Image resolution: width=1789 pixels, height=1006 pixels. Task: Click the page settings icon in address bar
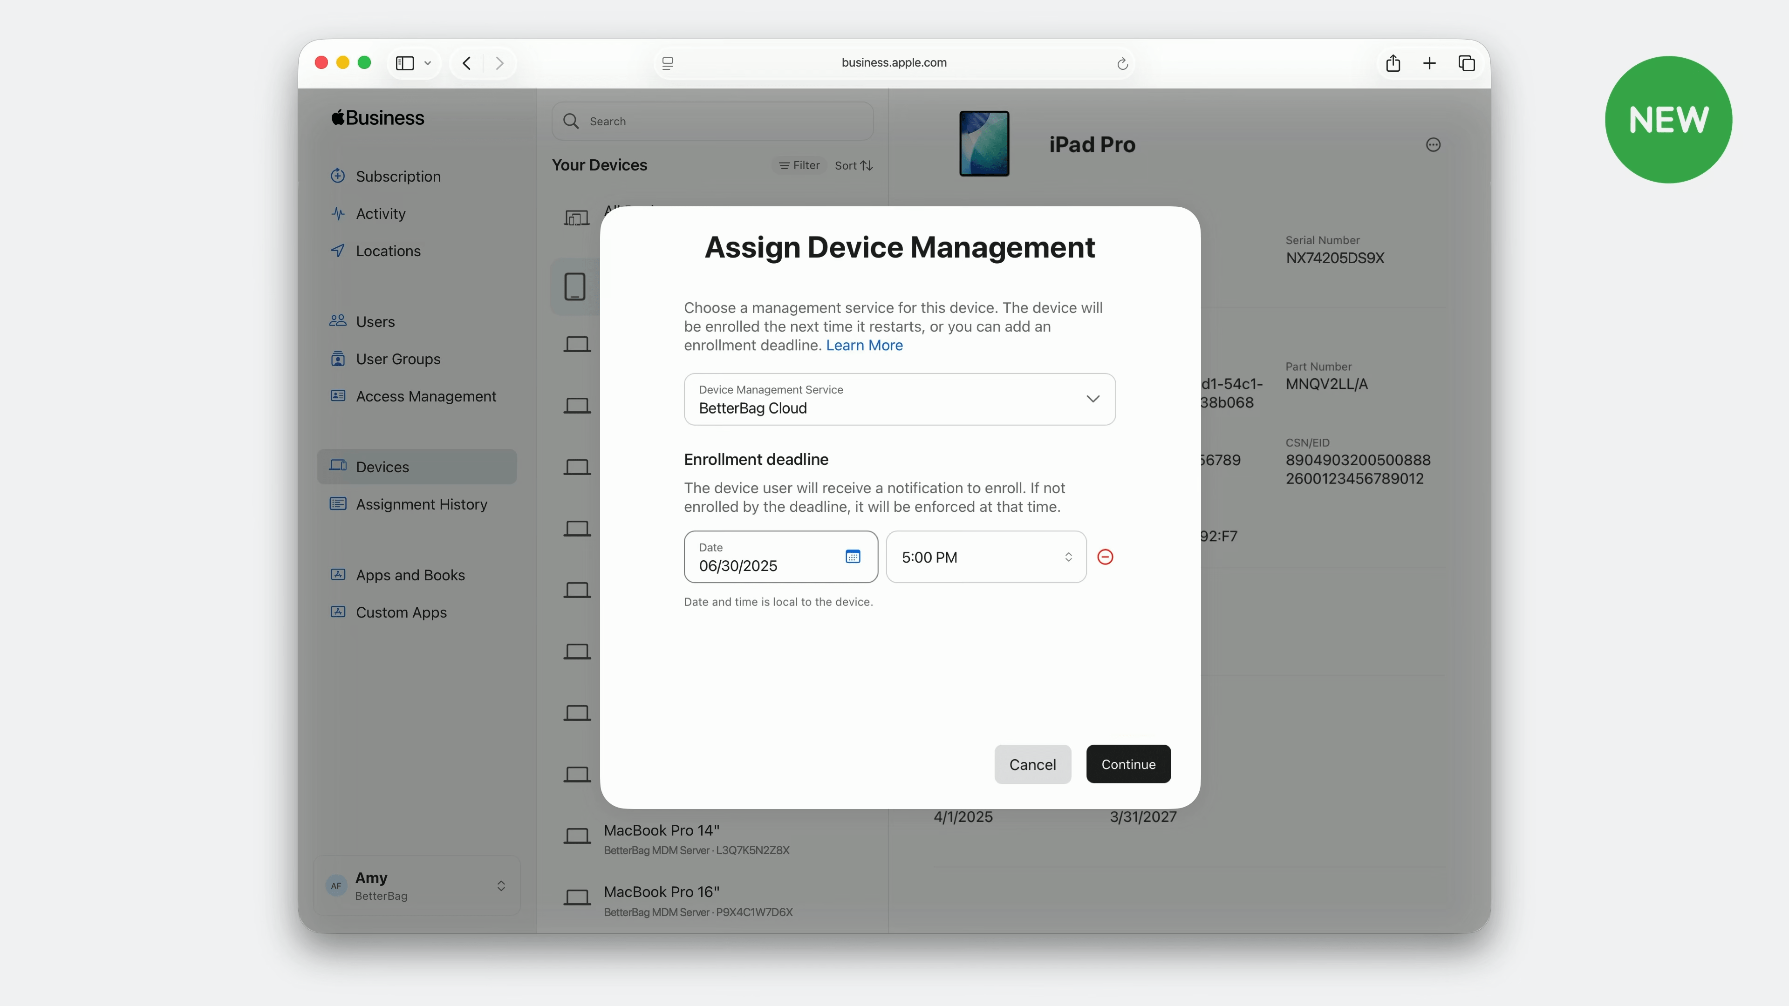tap(668, 63)
